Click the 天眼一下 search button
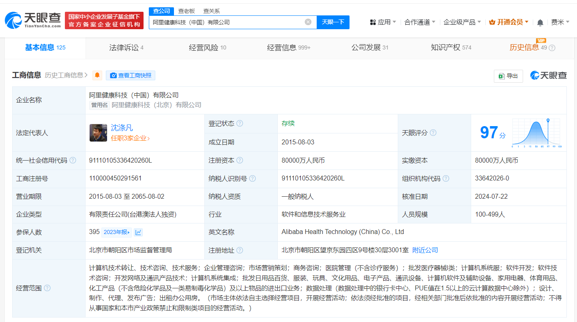The height and width of the screenshot is (322, 577). coord(333,22)
